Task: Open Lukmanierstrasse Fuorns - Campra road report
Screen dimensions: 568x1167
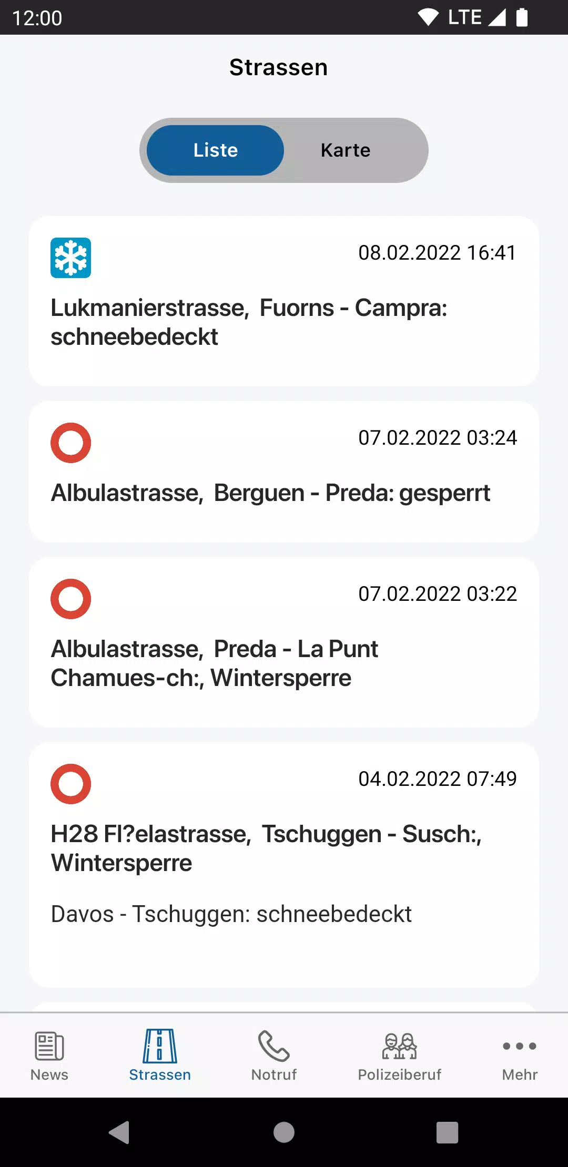Action: 248,322
